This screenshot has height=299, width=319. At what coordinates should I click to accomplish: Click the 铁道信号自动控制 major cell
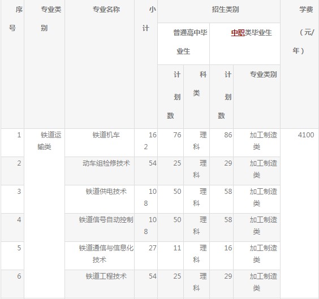[x=100, y=227]
